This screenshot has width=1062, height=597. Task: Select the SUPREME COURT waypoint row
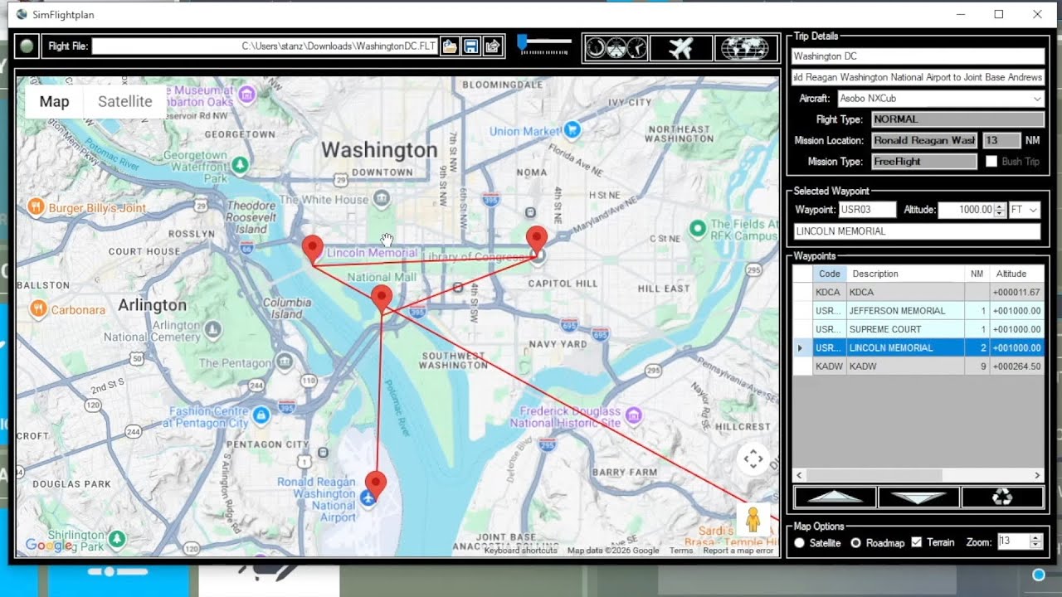[x=918, y=329]
